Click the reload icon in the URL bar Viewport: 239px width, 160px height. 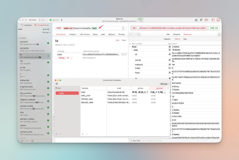tap(123, 28)
